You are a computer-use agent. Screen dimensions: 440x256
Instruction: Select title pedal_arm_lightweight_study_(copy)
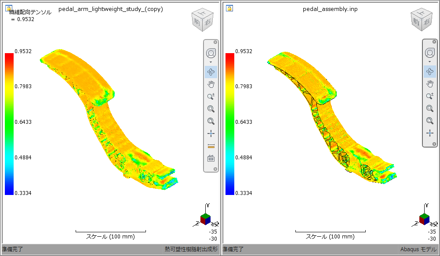111,9
